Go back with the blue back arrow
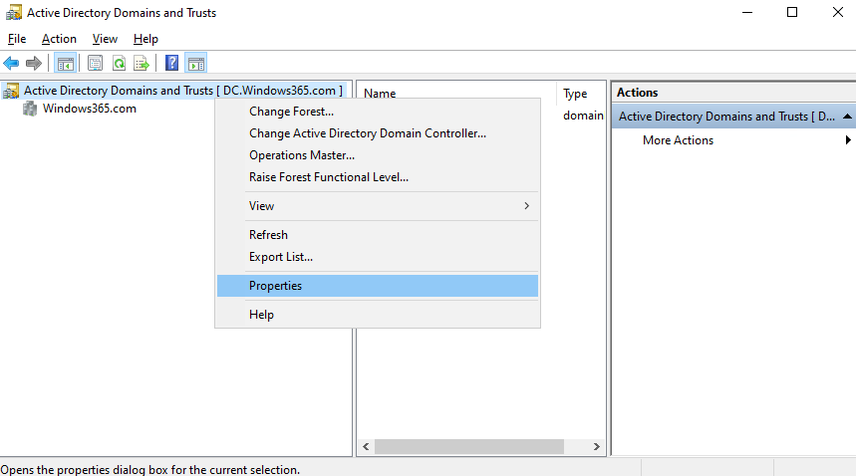Image resolution: width=856 pixels, height=476 pixels. tap(11, 64)
